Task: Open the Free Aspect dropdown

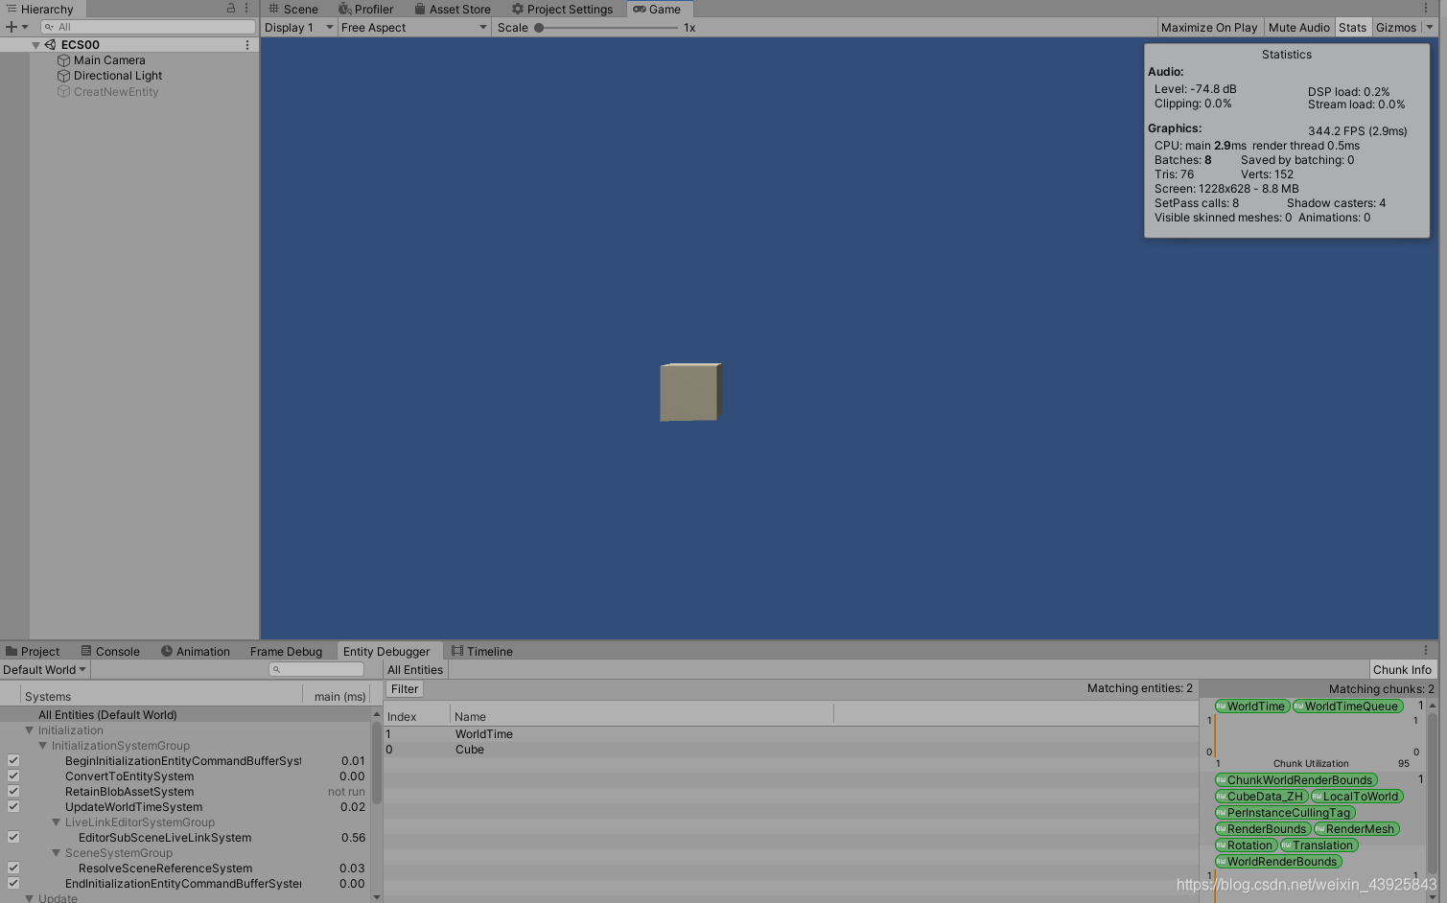Action: 412,27
